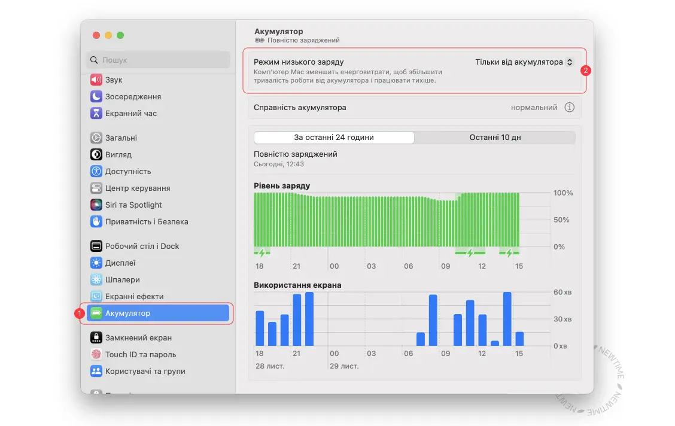Click the Focus (Зосередження) moon icon

(x=96, y=96)
